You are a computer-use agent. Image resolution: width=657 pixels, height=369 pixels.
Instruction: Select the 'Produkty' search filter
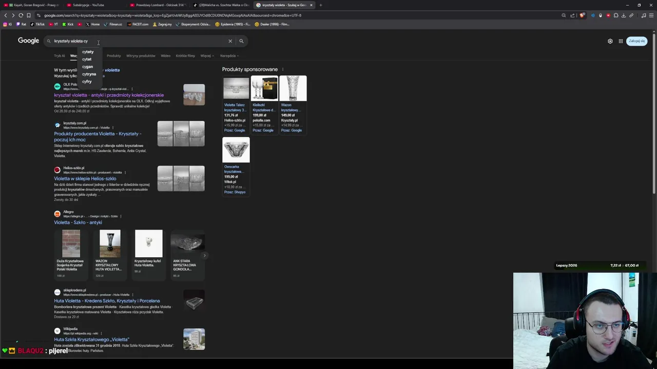[x=113, y=56]
